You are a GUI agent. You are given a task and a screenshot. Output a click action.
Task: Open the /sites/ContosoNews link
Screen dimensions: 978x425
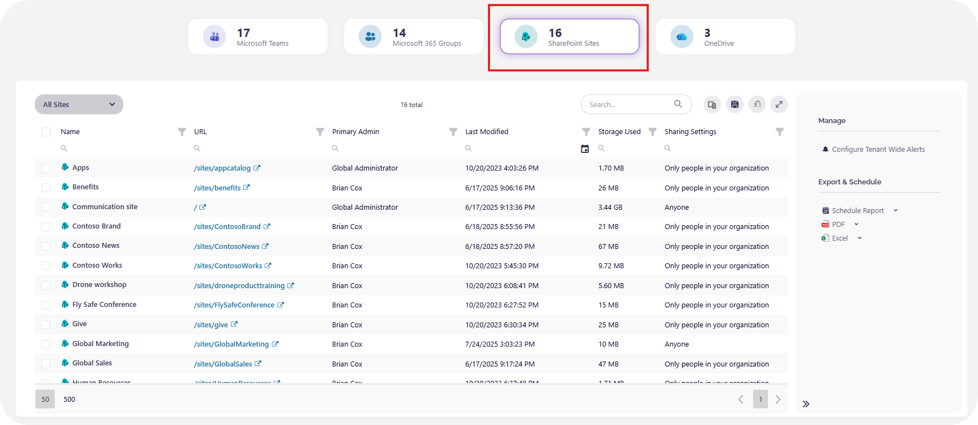(x=227, y=246)
